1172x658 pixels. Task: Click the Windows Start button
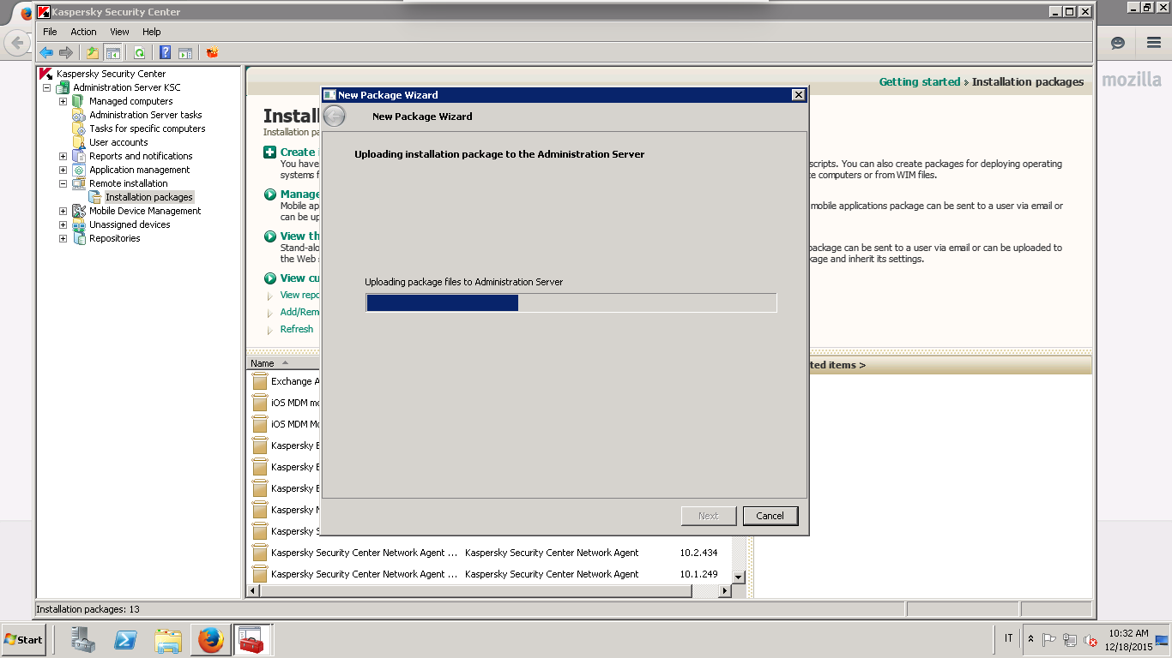point(24,639)
